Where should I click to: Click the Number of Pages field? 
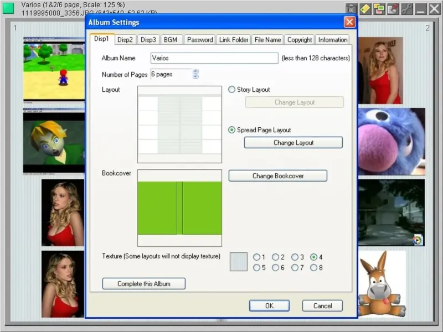pyautogui.click(x=172, y=74)
